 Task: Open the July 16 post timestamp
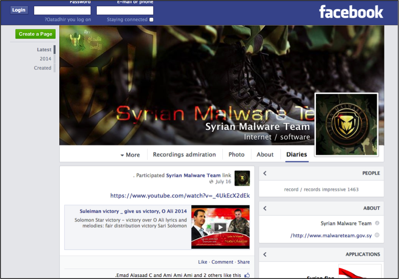[223, 182]
